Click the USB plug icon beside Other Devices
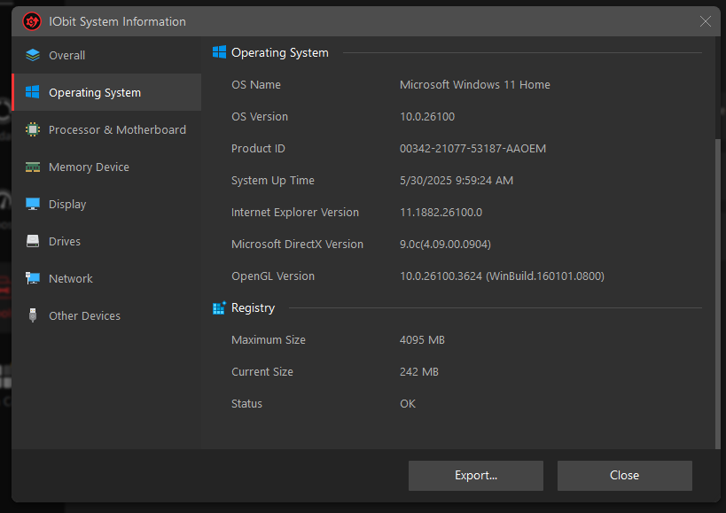 pyautogui.click(x=33, y=315)
